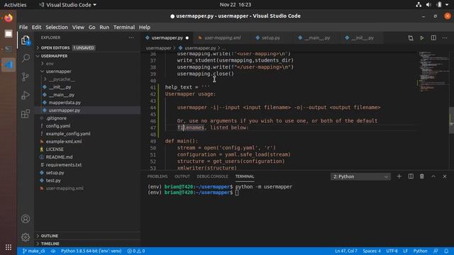Close the terminal panel
Screen dimensions: 454x255
pyautogui.click(x=445, y=176)
